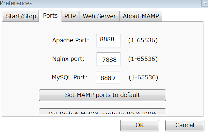
Task: Close the Preferences dialog window
Action: [x=205, y=3]
